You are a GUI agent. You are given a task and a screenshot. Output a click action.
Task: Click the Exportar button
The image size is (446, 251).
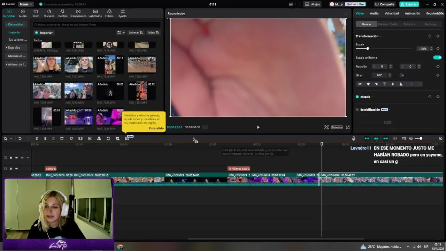coord(409,4)
